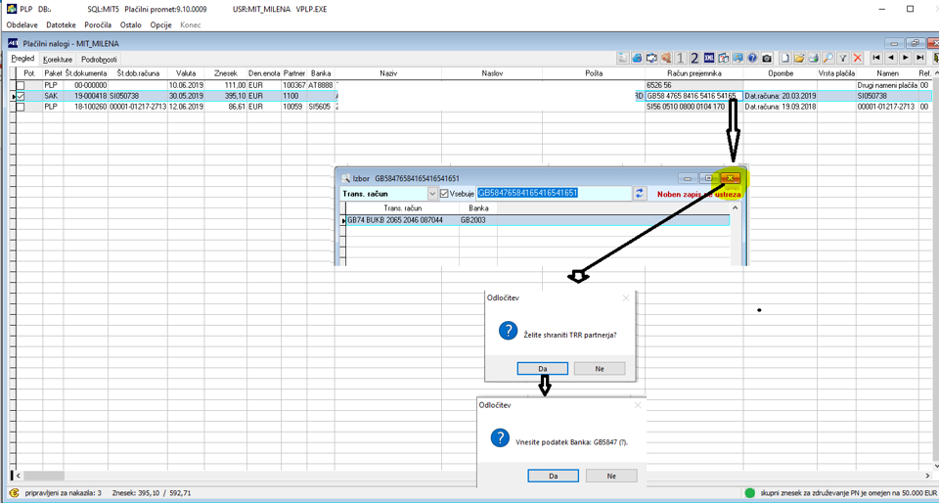Click the blue printer icon in toolbar

click(x=637, y=58)
